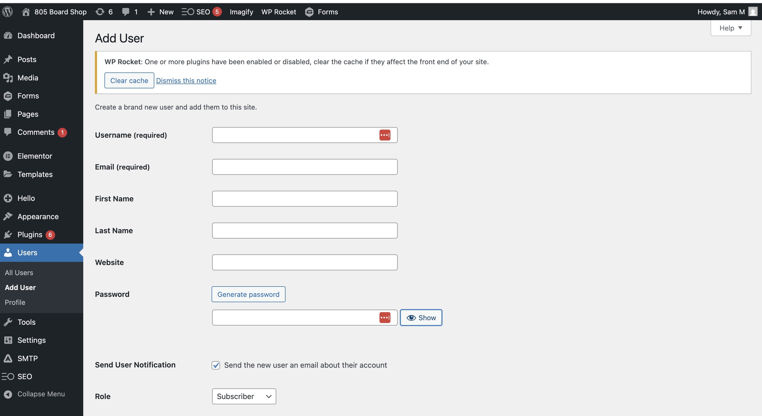Click password manager icon in Password field
The width and height of the screenshot is (762, 416).
pos(384,317)
